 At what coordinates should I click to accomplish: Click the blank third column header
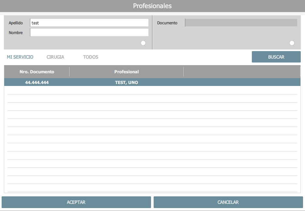tap(241, 72)
